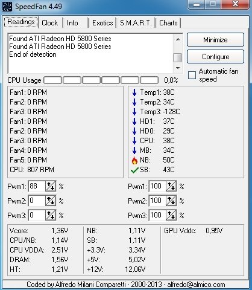The width and height of the screenshot is (252, 290).
Task: Click the DRAM 1,56V reading
Action: tap(39, 260)
